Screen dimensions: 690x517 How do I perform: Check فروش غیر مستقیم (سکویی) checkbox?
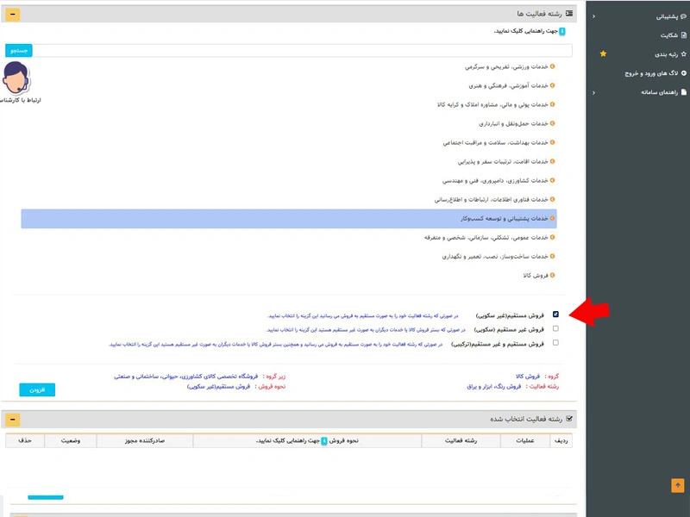(x=555, y=328)
